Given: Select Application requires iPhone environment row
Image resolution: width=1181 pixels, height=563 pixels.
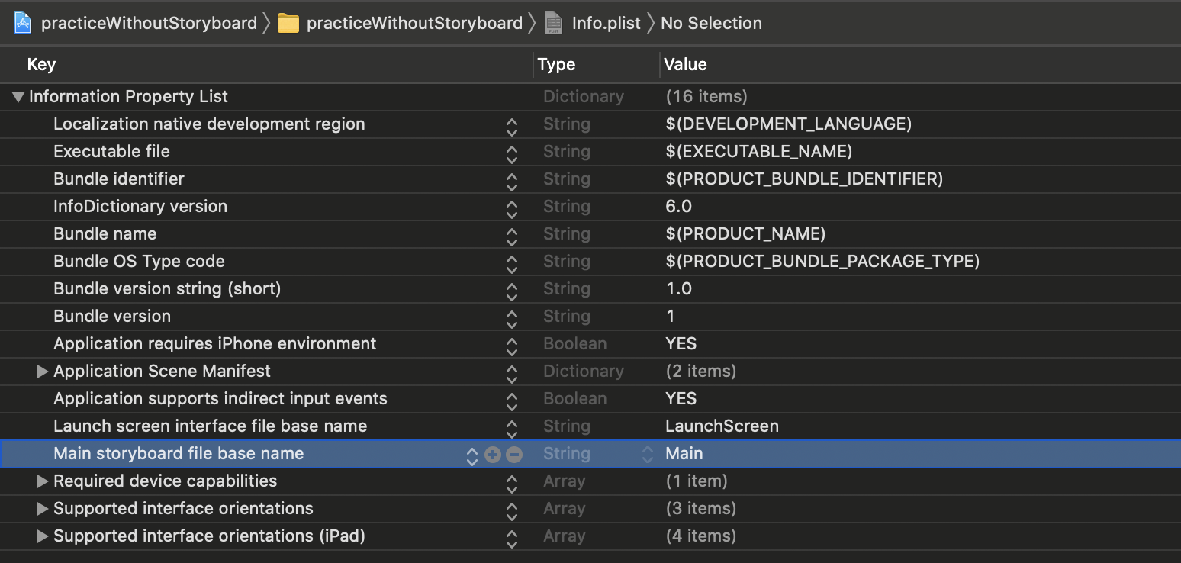Looking at the screenshot, I should (590, 344).
